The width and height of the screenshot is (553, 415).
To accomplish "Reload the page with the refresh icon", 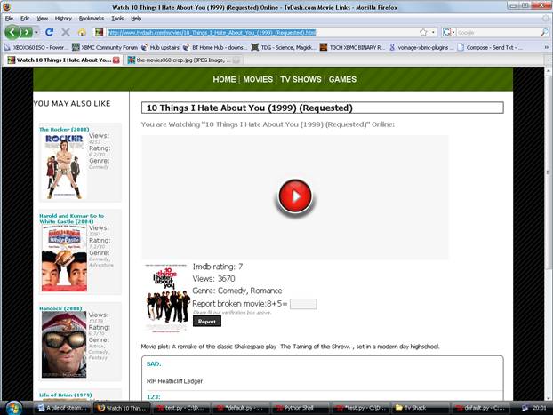I will click(50, 33).
